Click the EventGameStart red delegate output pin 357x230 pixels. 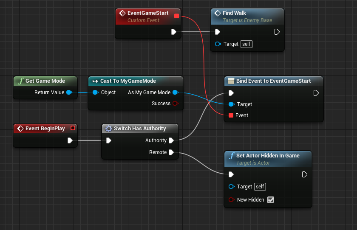176,16
